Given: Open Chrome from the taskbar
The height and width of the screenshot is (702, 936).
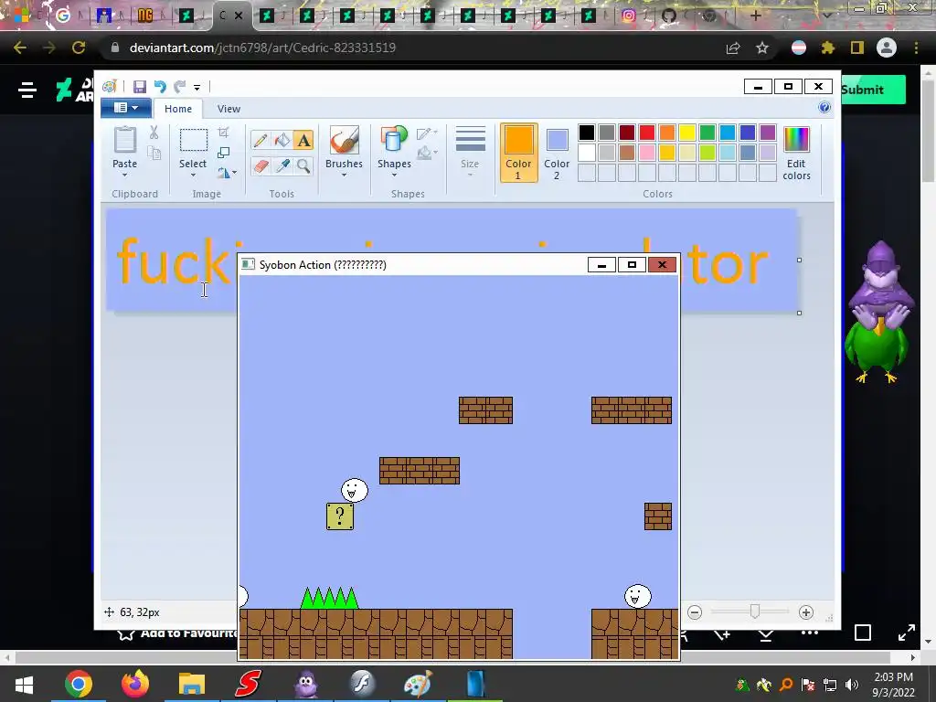Looking at the screenshot, I should pyautogui.click(x=79, y=684).
